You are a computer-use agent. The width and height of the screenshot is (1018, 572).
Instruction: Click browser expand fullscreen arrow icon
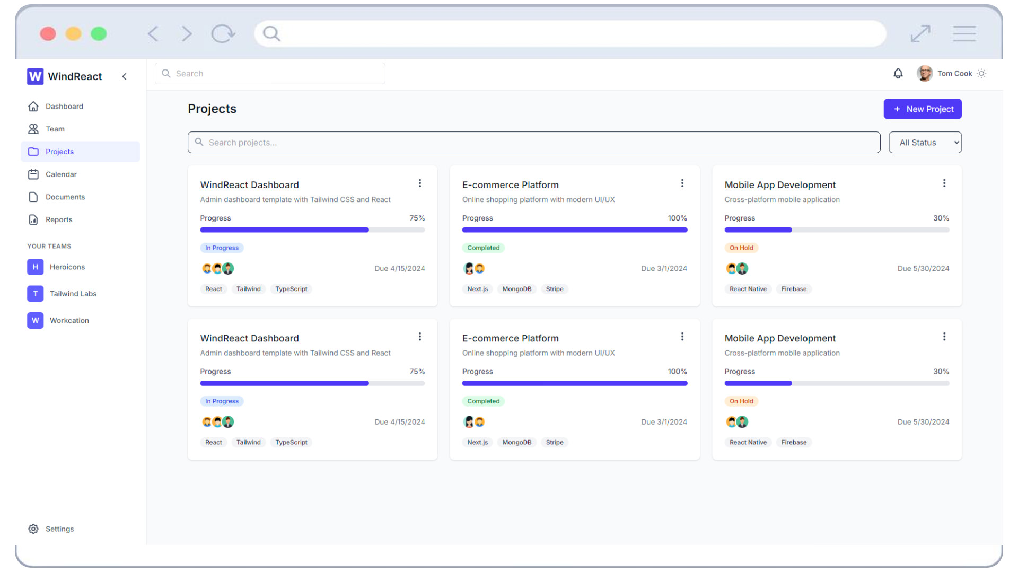coord(920,34)
